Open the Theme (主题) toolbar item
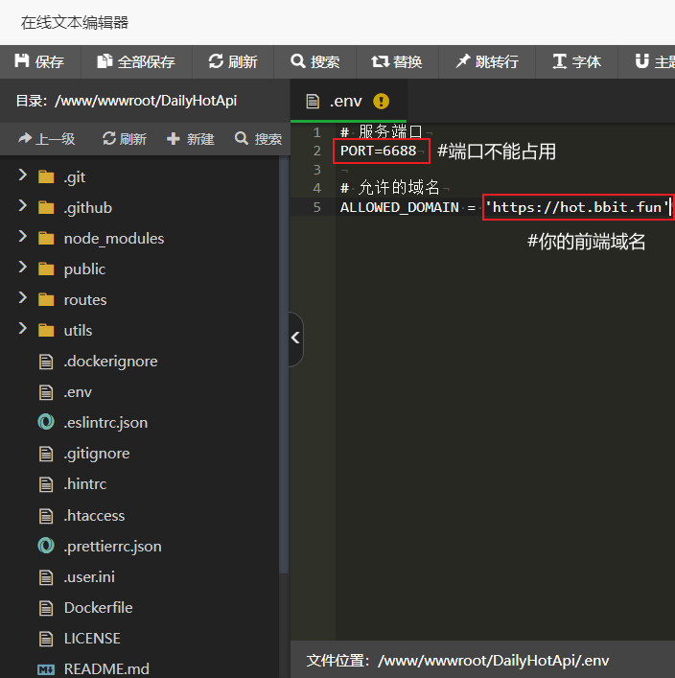675x678 pixels. [654, 61]
